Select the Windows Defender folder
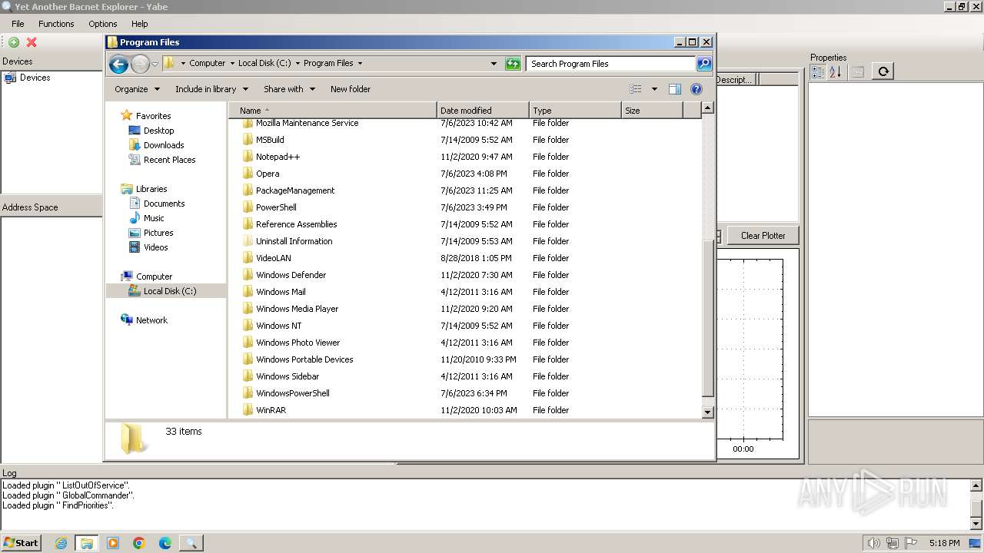Image resolution: width=984 pixels, height=553 pixels. click(x=291, y=275)
